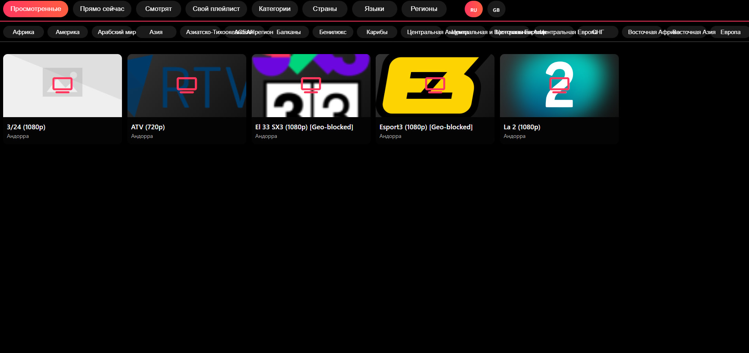Select the Смотрят tab

click(158, 9)
